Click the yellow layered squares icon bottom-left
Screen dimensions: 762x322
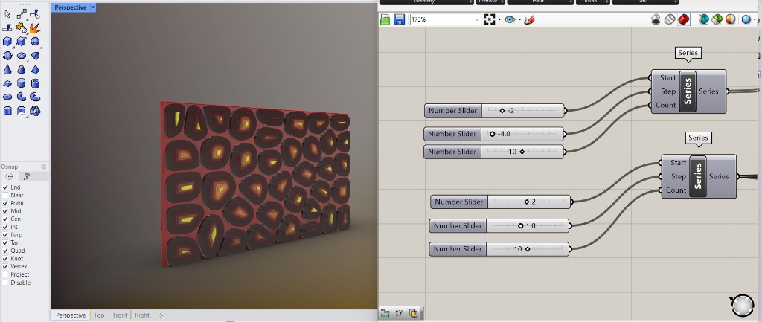pos(413,313)
